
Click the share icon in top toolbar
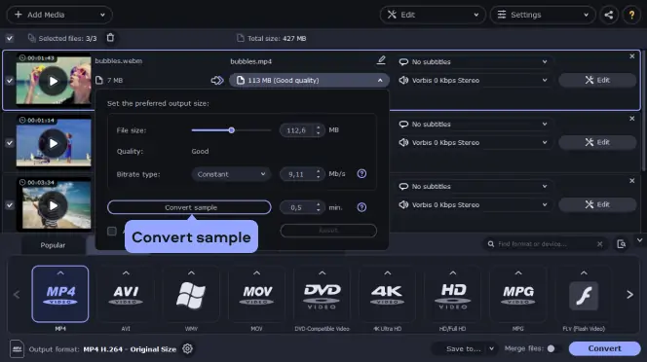coord(609,15)
